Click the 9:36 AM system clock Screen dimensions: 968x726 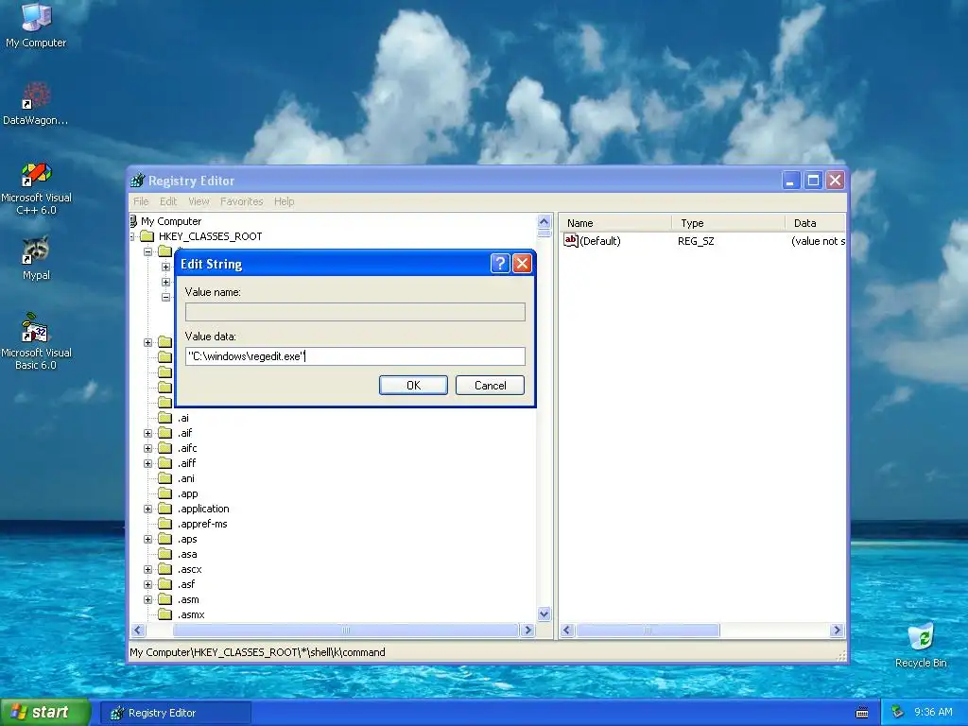click(x=933, y=713)
